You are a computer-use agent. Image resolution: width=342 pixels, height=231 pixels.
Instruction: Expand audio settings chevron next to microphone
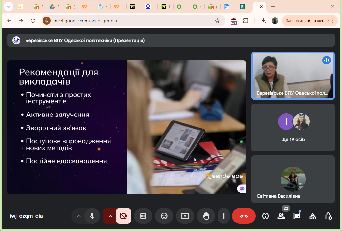[x=78, y=216]
